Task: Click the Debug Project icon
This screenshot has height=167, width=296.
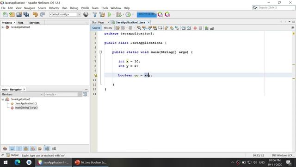Action: coord(119,14)
